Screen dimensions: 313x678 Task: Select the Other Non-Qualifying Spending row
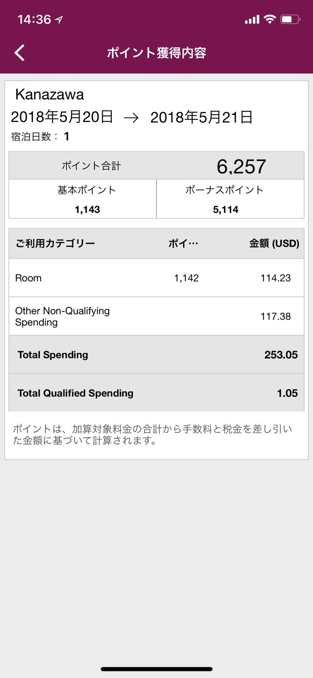[x=156, y=316]
